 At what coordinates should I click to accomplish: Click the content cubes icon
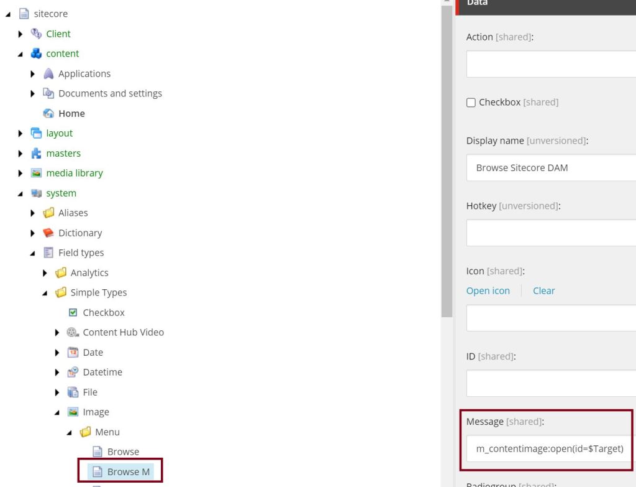click(x=38, y=53)
